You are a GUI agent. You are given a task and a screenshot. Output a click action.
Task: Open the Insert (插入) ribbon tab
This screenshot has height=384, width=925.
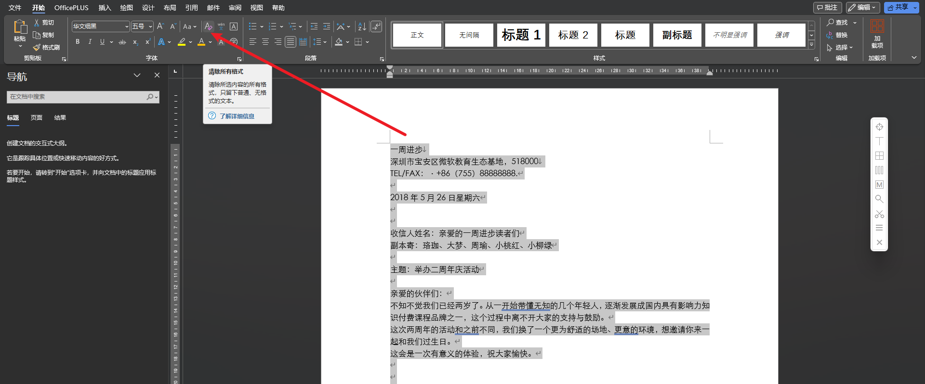click(x=105, y=8)
